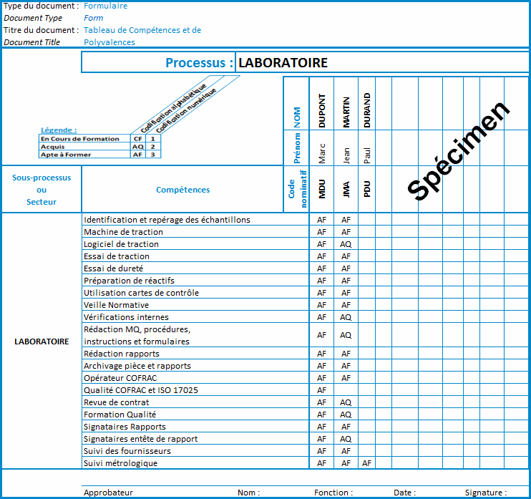
Task: Select 'Préparation de réactifs' competence
Action: [195, 281]
